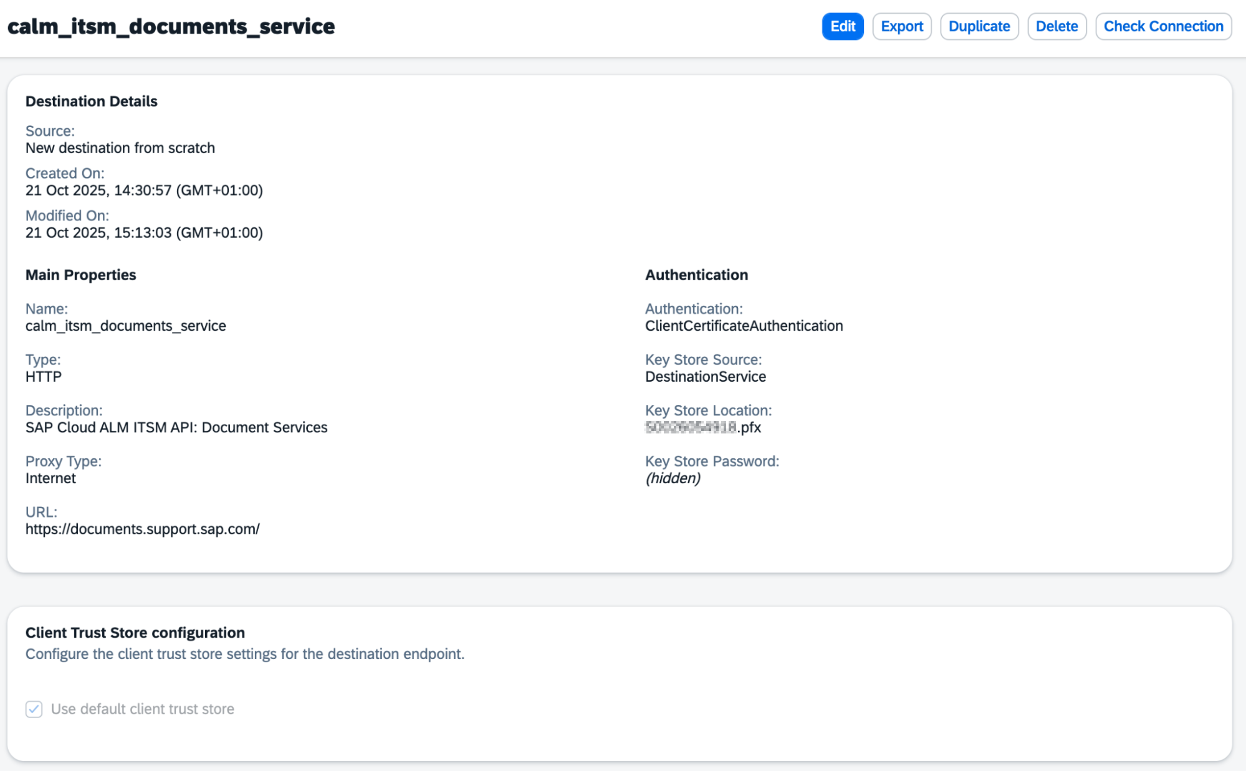This screenshot has height=771, width=1246.
Task: Run Check Connection for the destination
Action: pyautogui.click(x=1162, y=26)
